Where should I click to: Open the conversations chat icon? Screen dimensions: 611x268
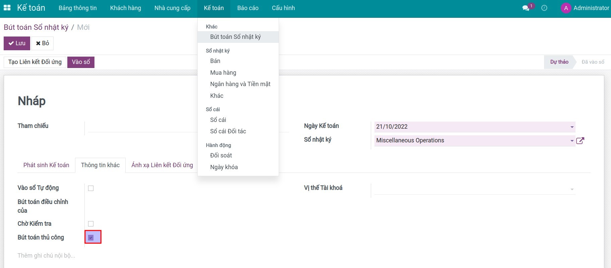click(526, 8)
